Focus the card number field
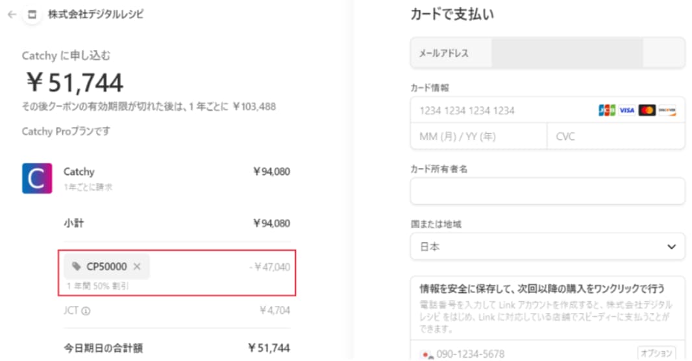Screen dimensions: 692x361 click(x=547, y=110)
